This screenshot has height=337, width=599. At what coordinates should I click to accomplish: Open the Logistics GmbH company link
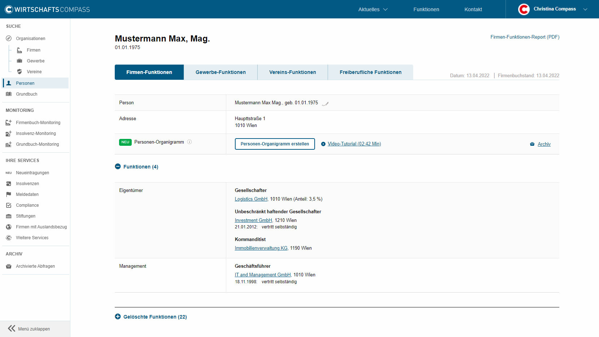point(251,199)
